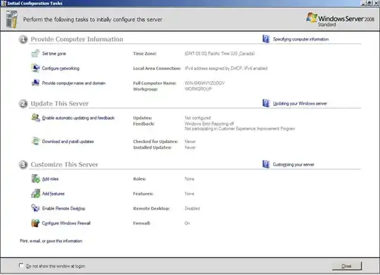Screen dimensions: 380x275
Task: Open the Add roles link
Action: point(51,179)
